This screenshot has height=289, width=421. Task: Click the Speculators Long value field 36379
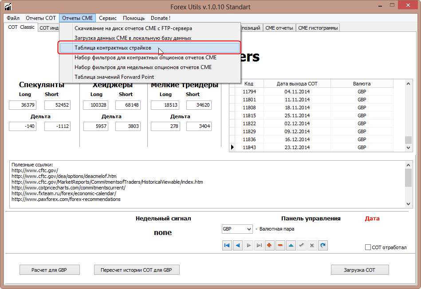pos(23,105)
